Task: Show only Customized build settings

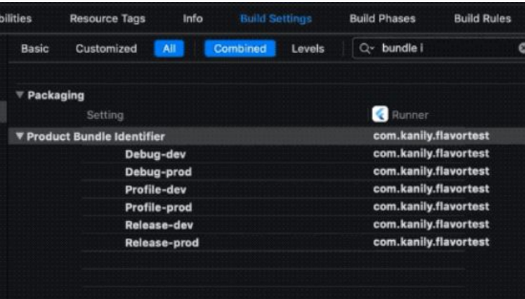Action: coord(106,49)
